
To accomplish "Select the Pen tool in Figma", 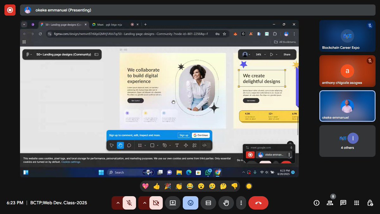I will coord(165,145).
